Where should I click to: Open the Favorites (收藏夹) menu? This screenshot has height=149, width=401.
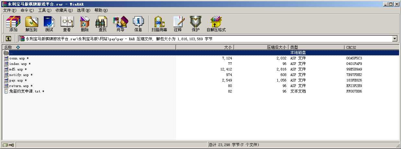click(64, 10)
